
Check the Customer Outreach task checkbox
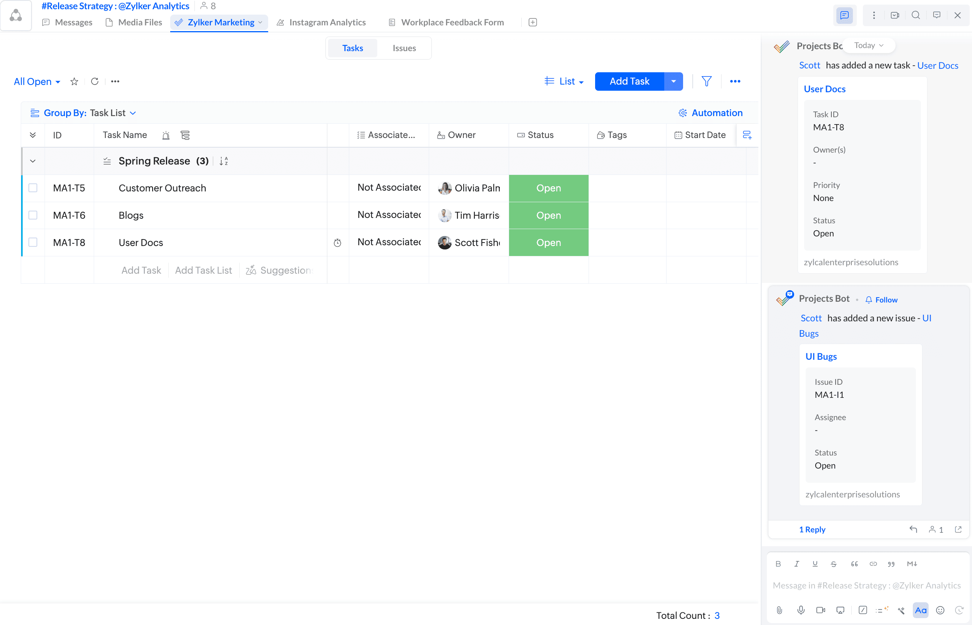pos(33,188)
